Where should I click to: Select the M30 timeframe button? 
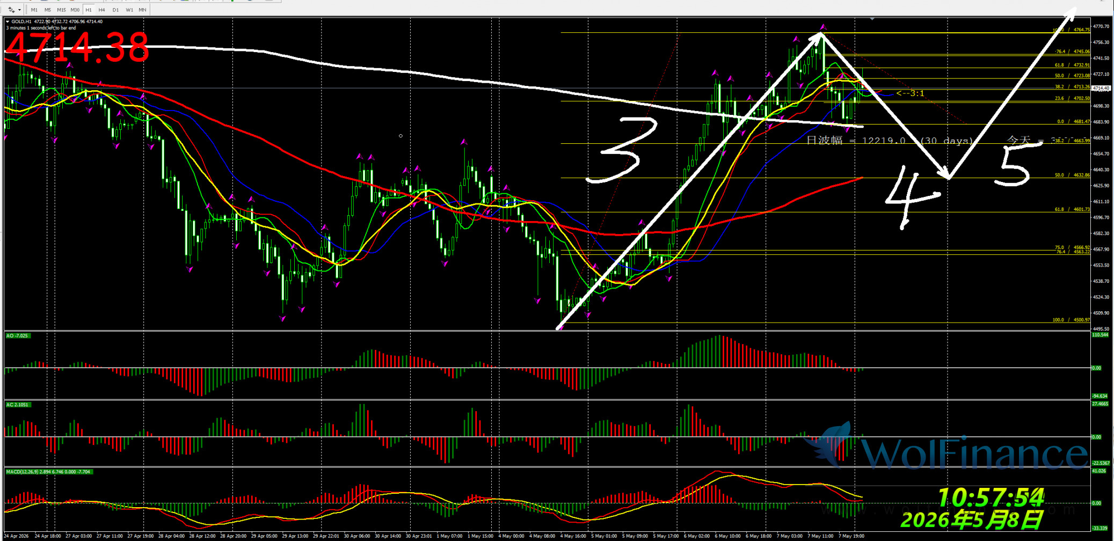75,10
